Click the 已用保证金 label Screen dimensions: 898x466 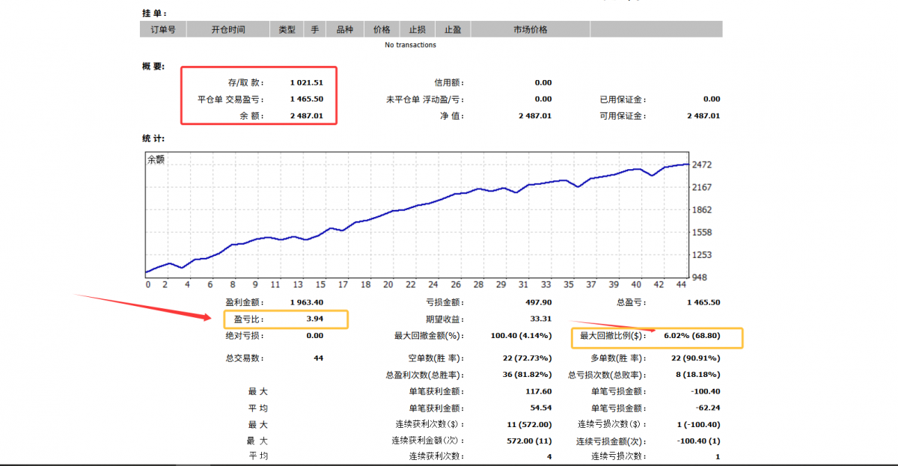pos(623,99)
